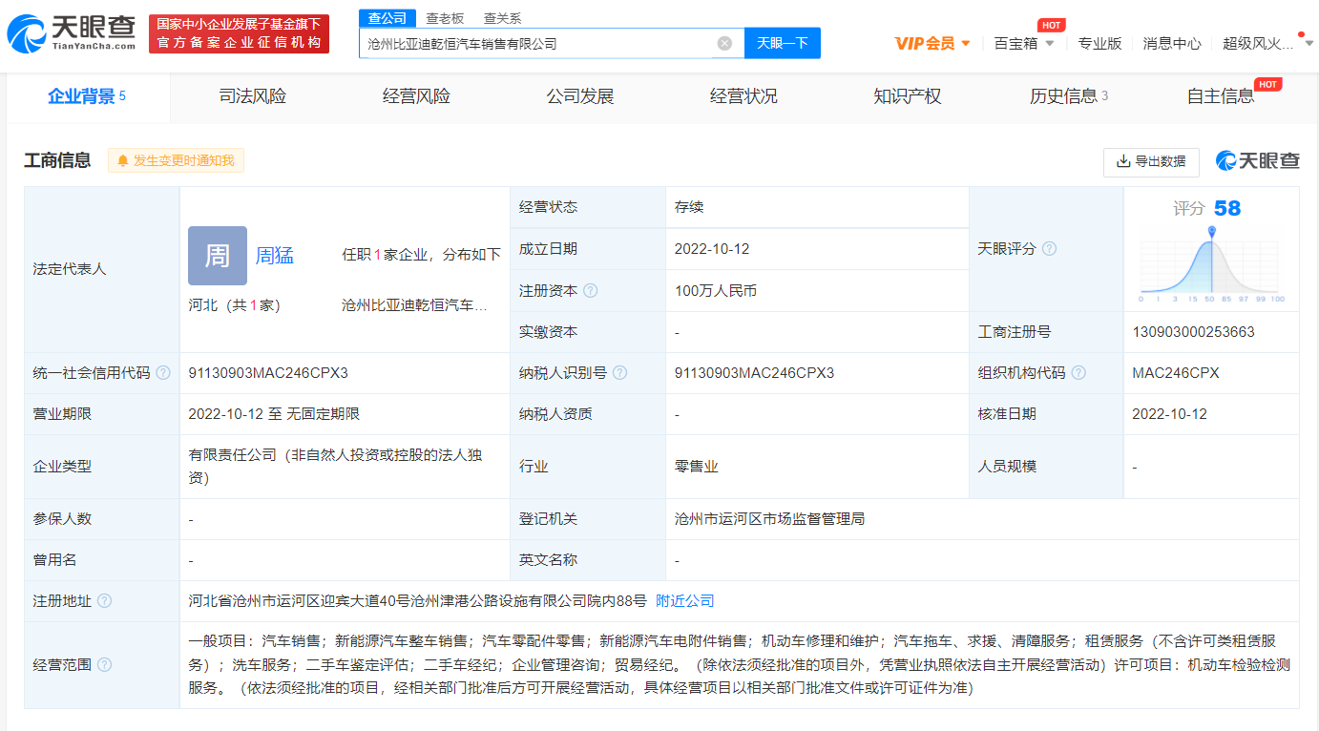
Task: Click the 登记机关 value 沧州市运河区市场监督管理局
Action: 769,519
